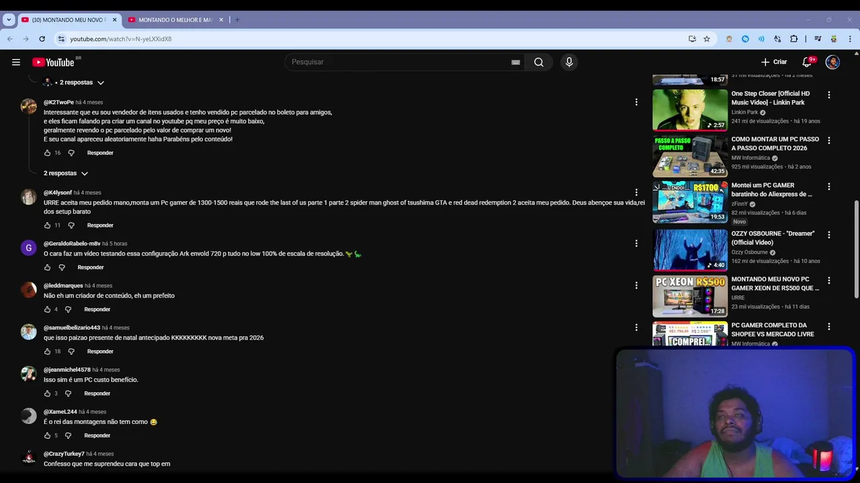The width and height of the screenshot is (860, 483).
Task: Open the Aliexpress PC GAMER thumbnail
Action: (690, 202)
